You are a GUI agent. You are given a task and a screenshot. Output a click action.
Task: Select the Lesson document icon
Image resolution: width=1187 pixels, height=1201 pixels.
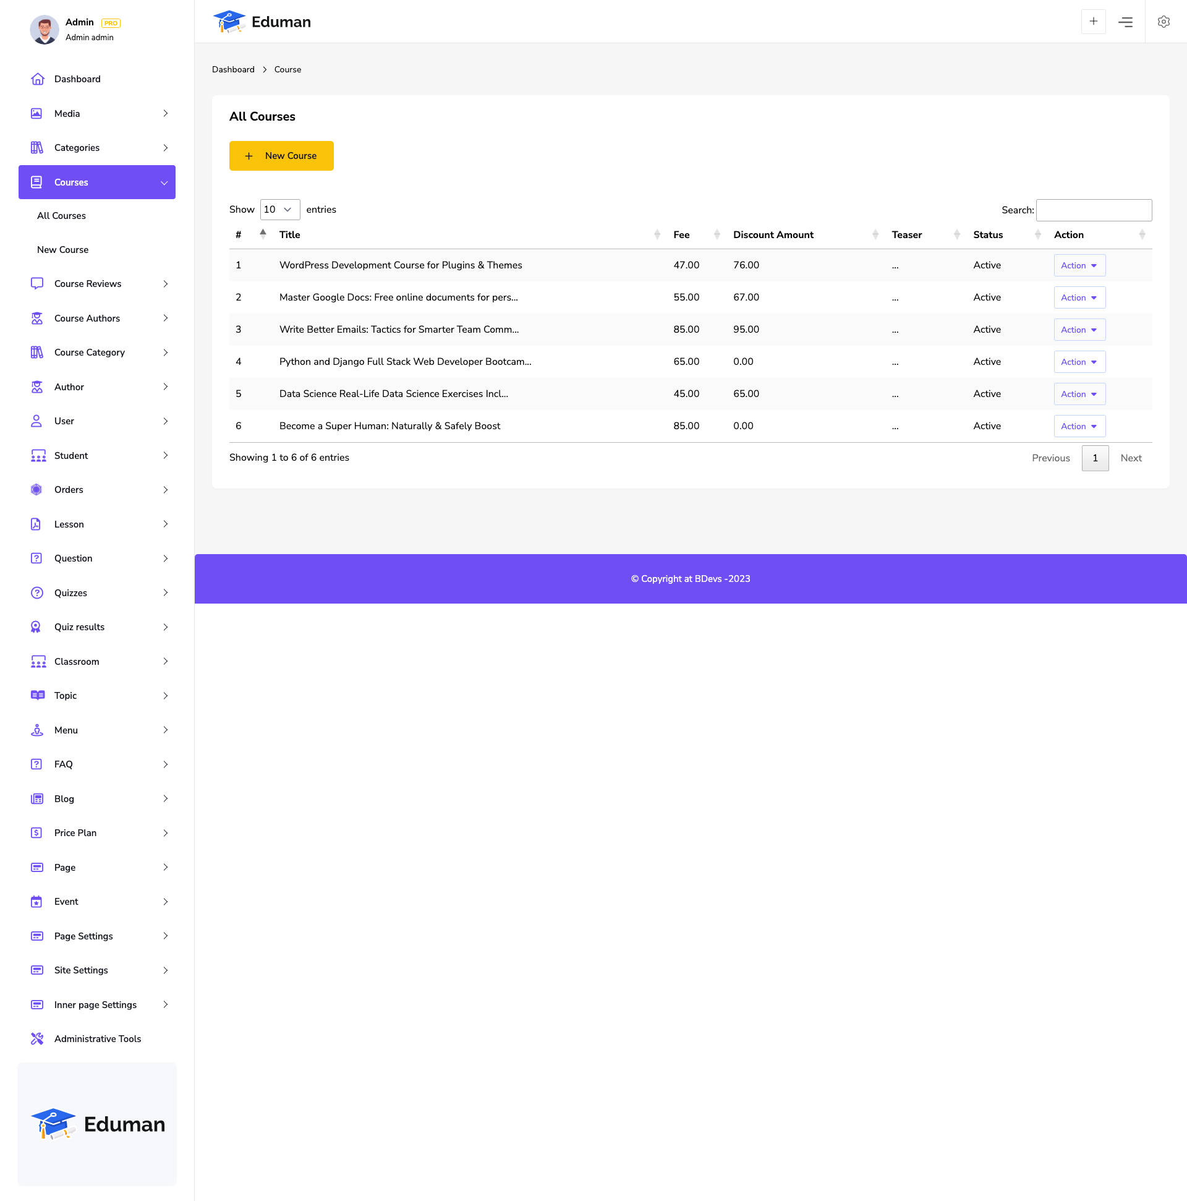click(37, 524)
